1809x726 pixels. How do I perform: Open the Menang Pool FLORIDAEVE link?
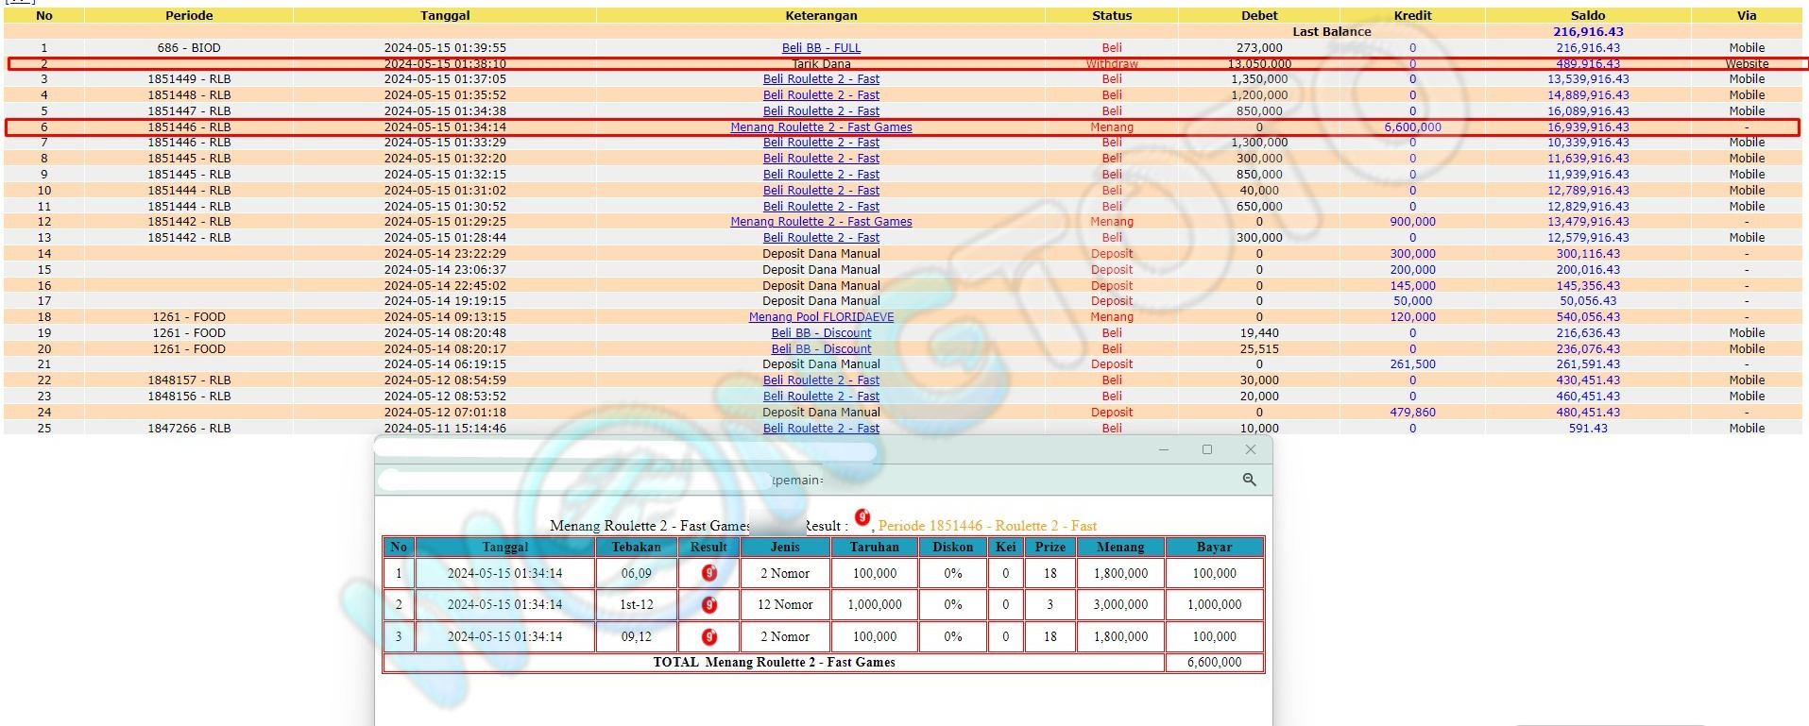click(821, 317)
